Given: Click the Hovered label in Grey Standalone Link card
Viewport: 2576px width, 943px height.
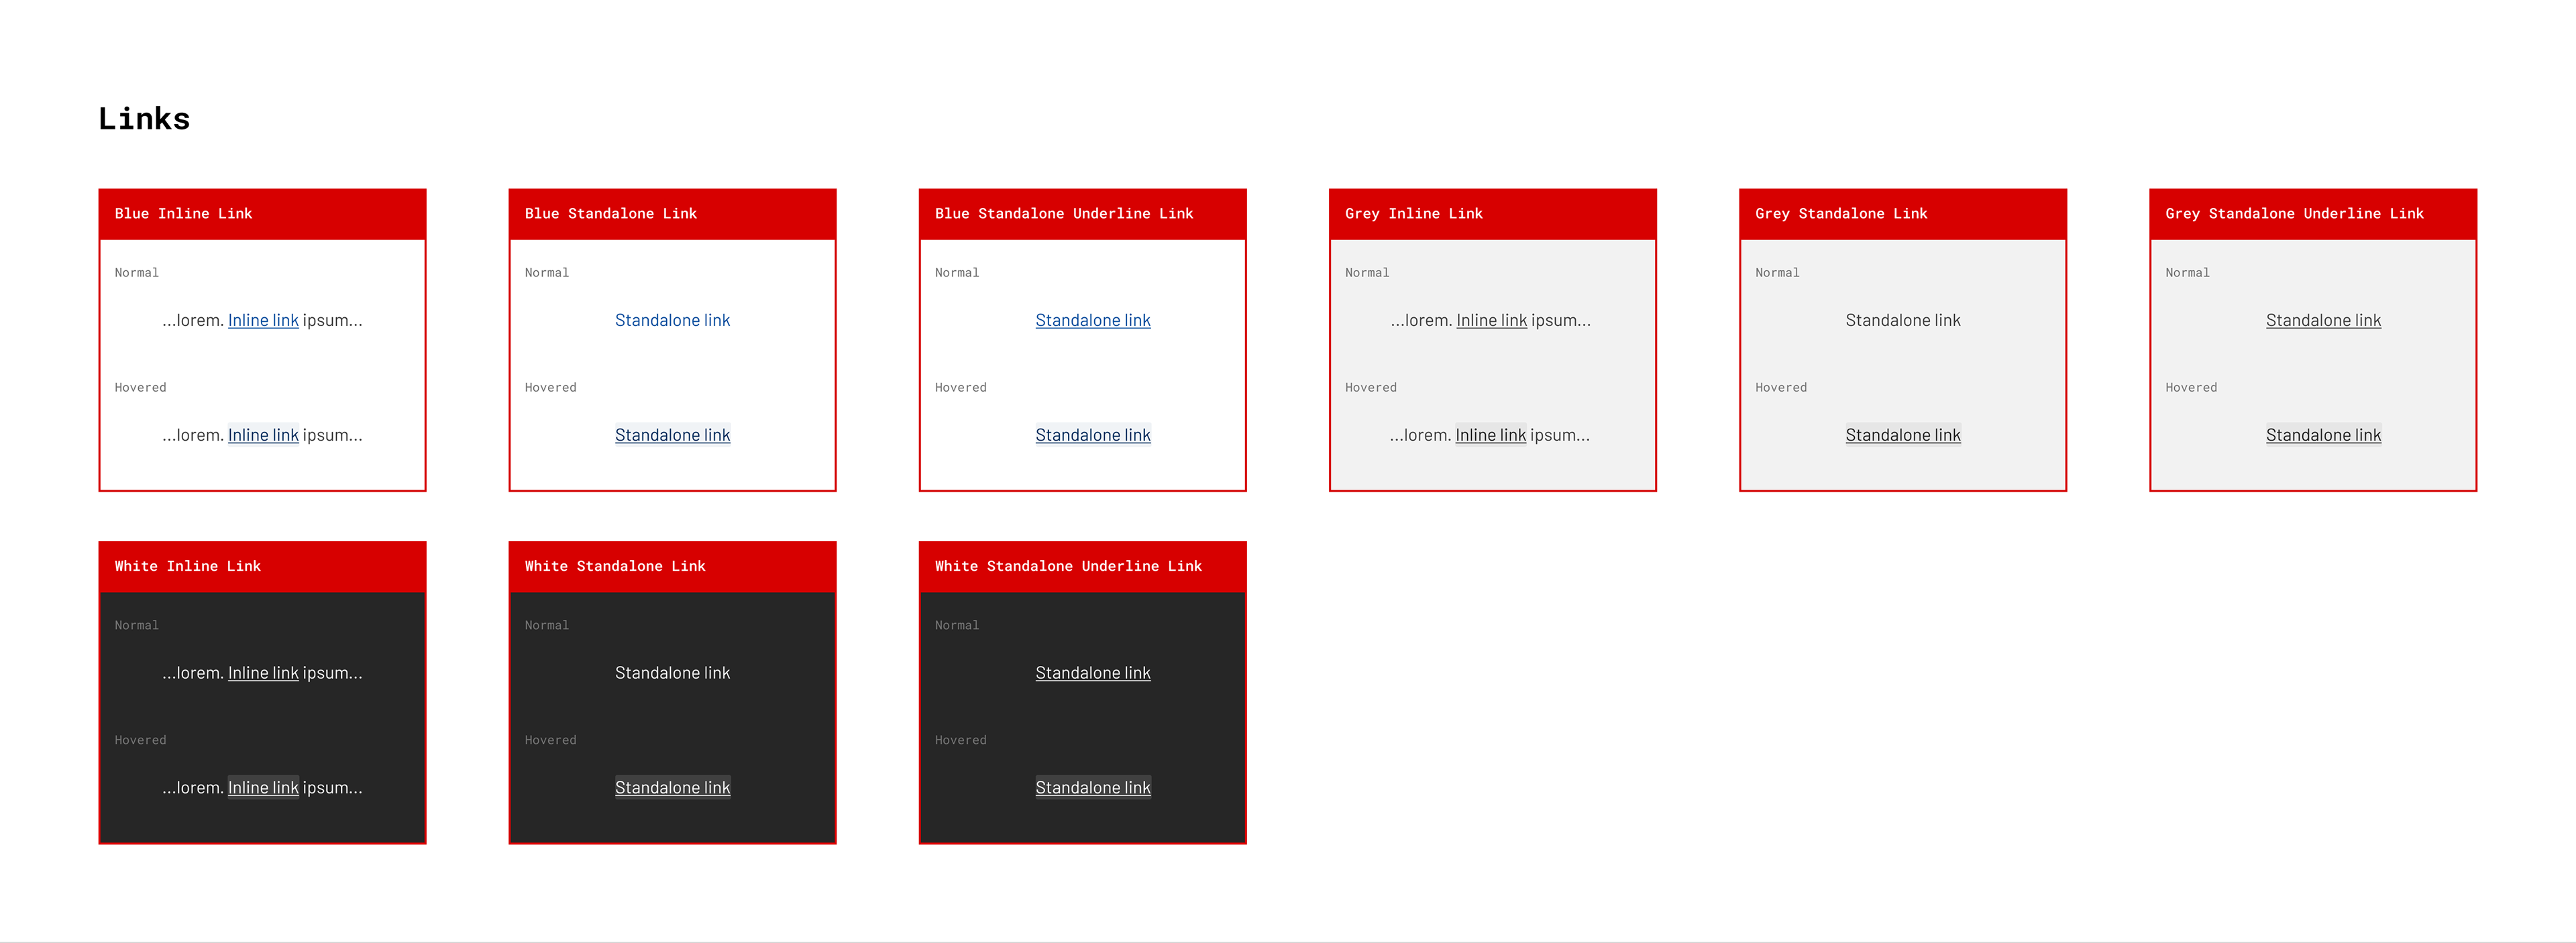Looking at the screenshot, I should click(x=1781, y=388).
